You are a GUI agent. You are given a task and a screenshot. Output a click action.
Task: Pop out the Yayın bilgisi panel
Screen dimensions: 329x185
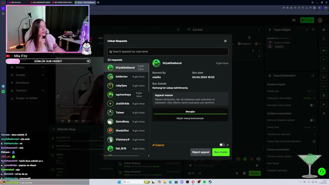[313, 30]
